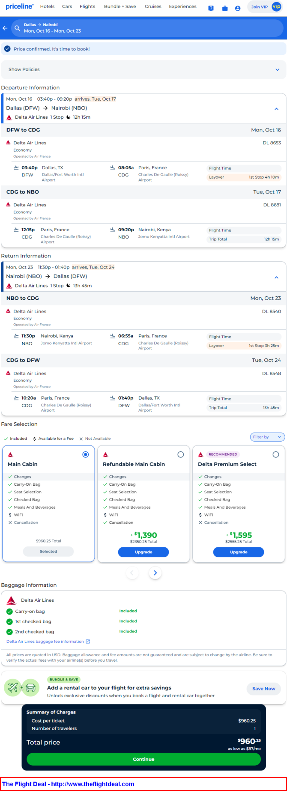Click the Delta logo next to DL 8653 flight

(8, 143)
